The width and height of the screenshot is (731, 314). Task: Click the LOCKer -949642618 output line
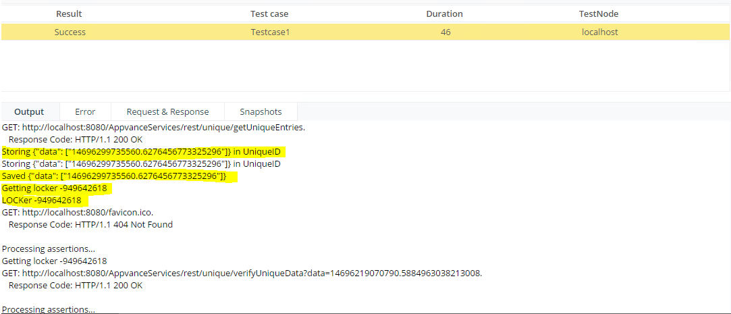pyautogui.click(x=45, y=201)
